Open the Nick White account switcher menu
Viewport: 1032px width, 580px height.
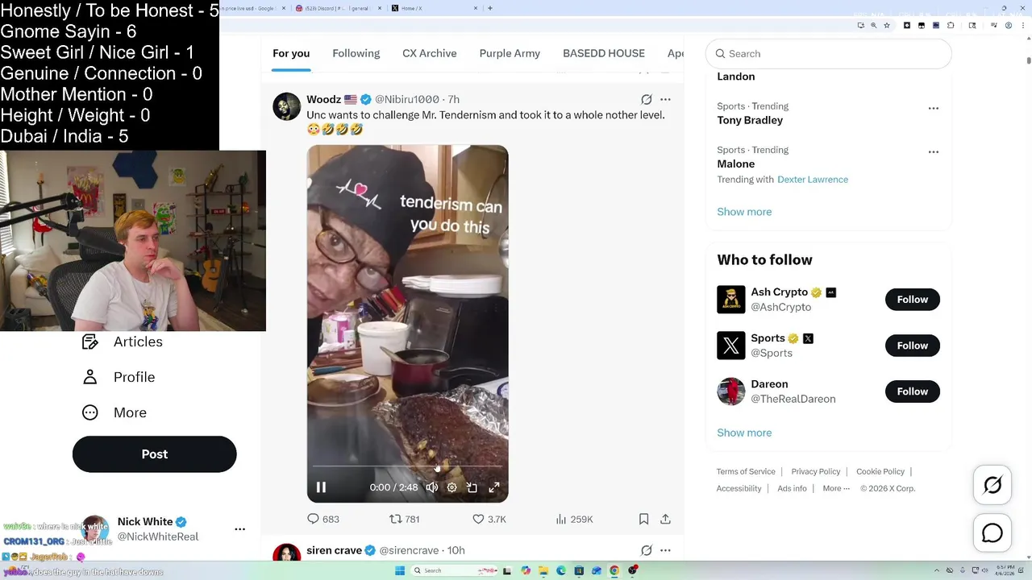(239, 529)
